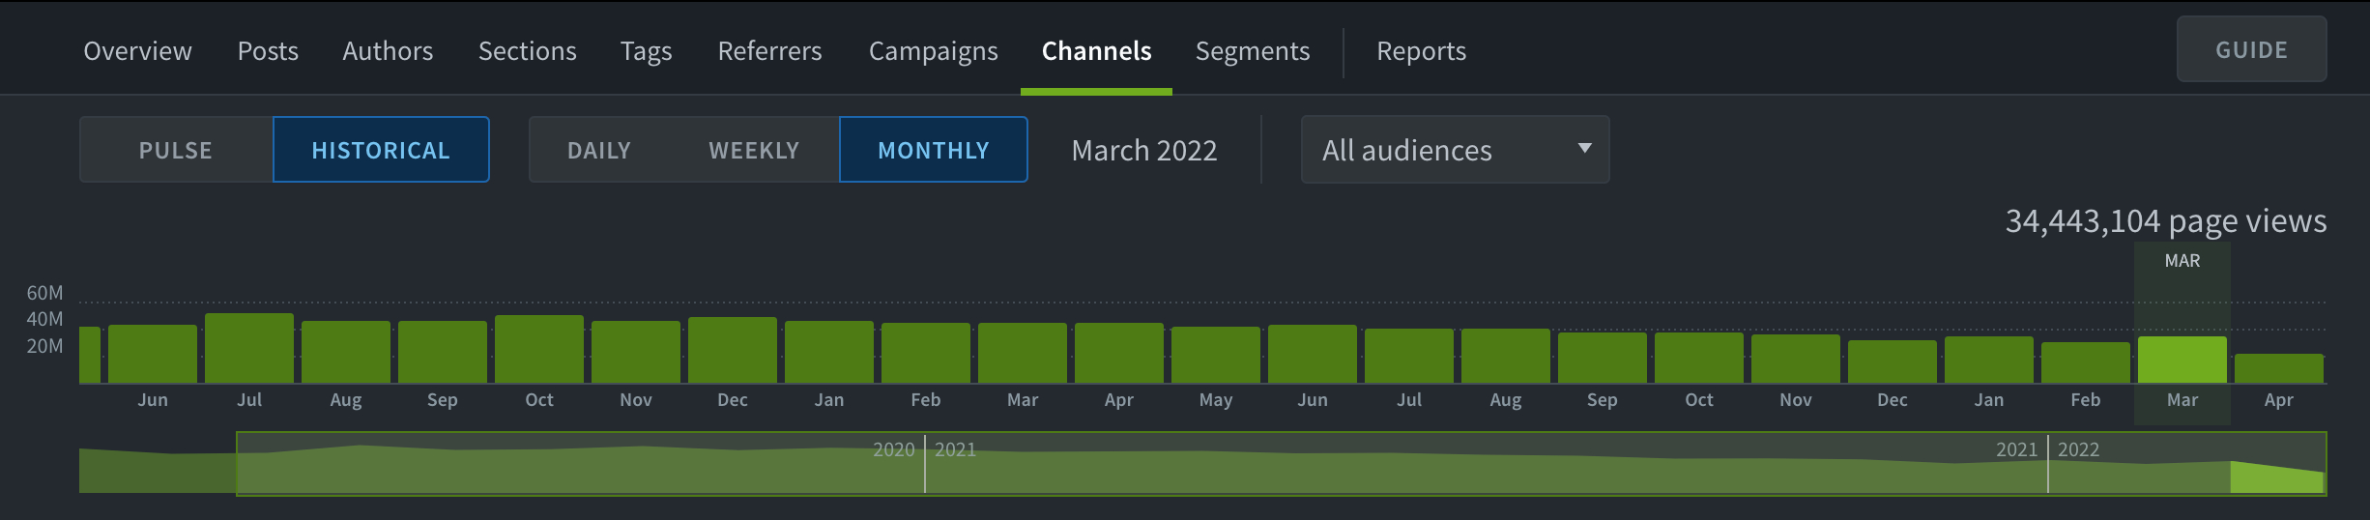Select HISTORICAL mode
The height and width of the screenshot is (520, 2370).
381,150
